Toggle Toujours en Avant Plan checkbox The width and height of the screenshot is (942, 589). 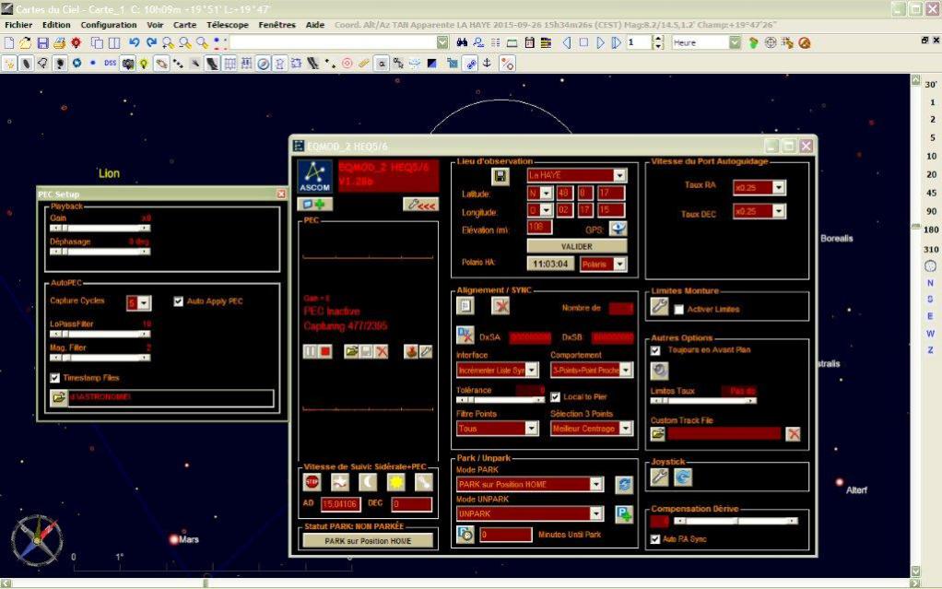(x=655, y=350)
